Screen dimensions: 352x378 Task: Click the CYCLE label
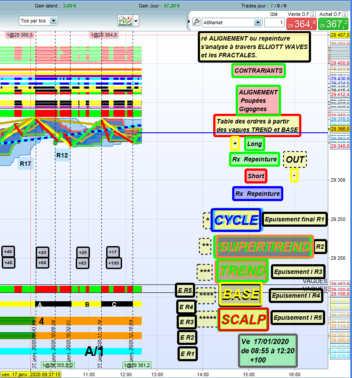tap(237, 220)
